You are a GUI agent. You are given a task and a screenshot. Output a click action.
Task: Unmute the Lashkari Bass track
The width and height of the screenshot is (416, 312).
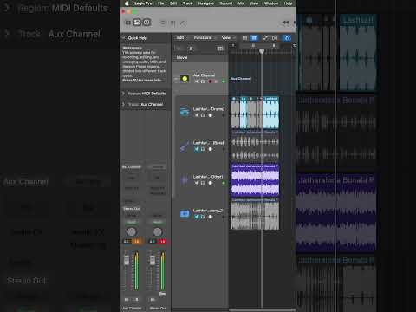tap(197, 149)
